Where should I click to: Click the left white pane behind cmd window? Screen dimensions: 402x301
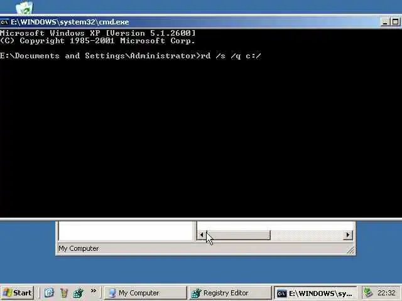click(126, 231)
